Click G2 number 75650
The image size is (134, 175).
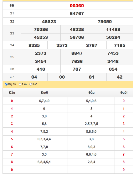[x=105, y=22]
